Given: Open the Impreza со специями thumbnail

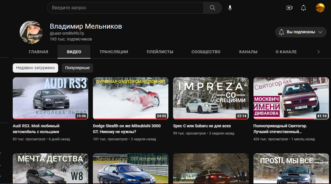Looking at the screenshot, I should (211, 98).
